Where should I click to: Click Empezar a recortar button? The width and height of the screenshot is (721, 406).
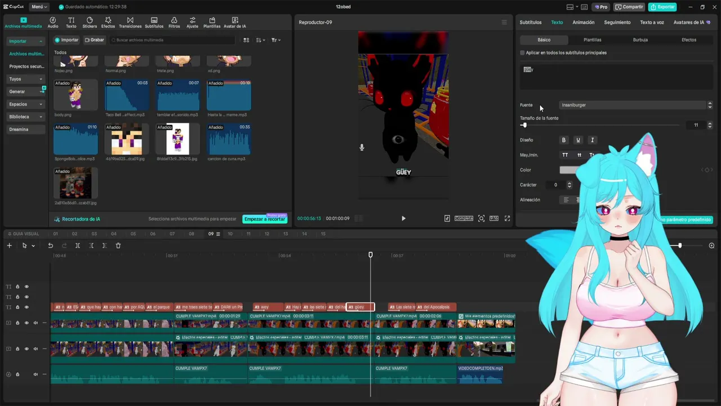[x=265, y=219]
